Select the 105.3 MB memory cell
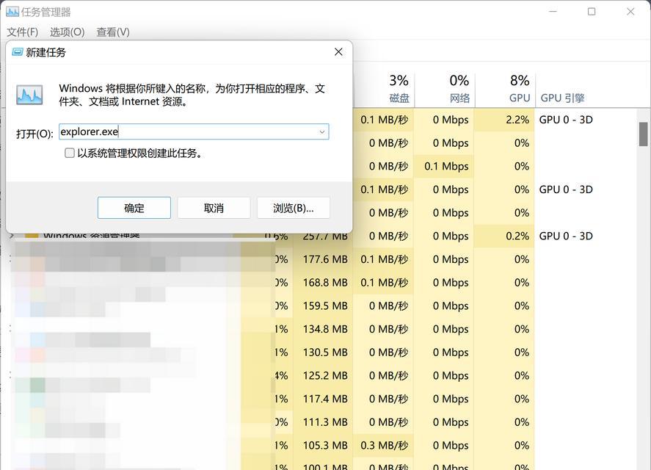 323,446
